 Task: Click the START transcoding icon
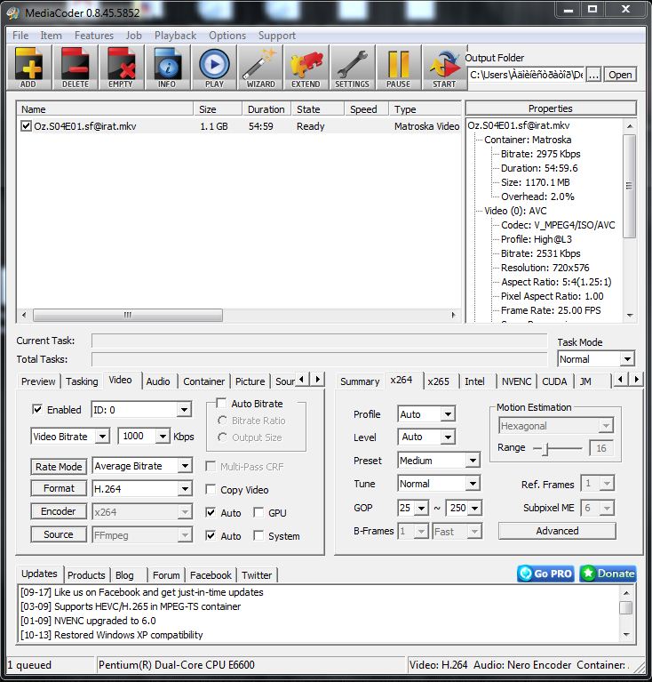pyautogui.click(x=444, y=68)
